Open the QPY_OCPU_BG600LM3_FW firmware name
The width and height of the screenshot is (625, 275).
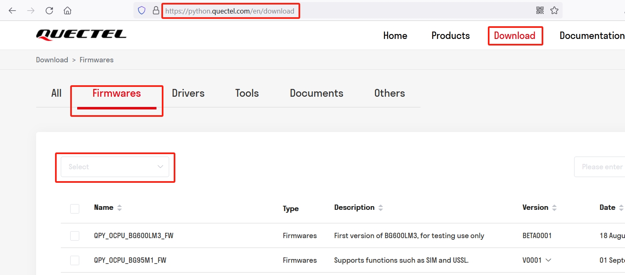(134, 236)
